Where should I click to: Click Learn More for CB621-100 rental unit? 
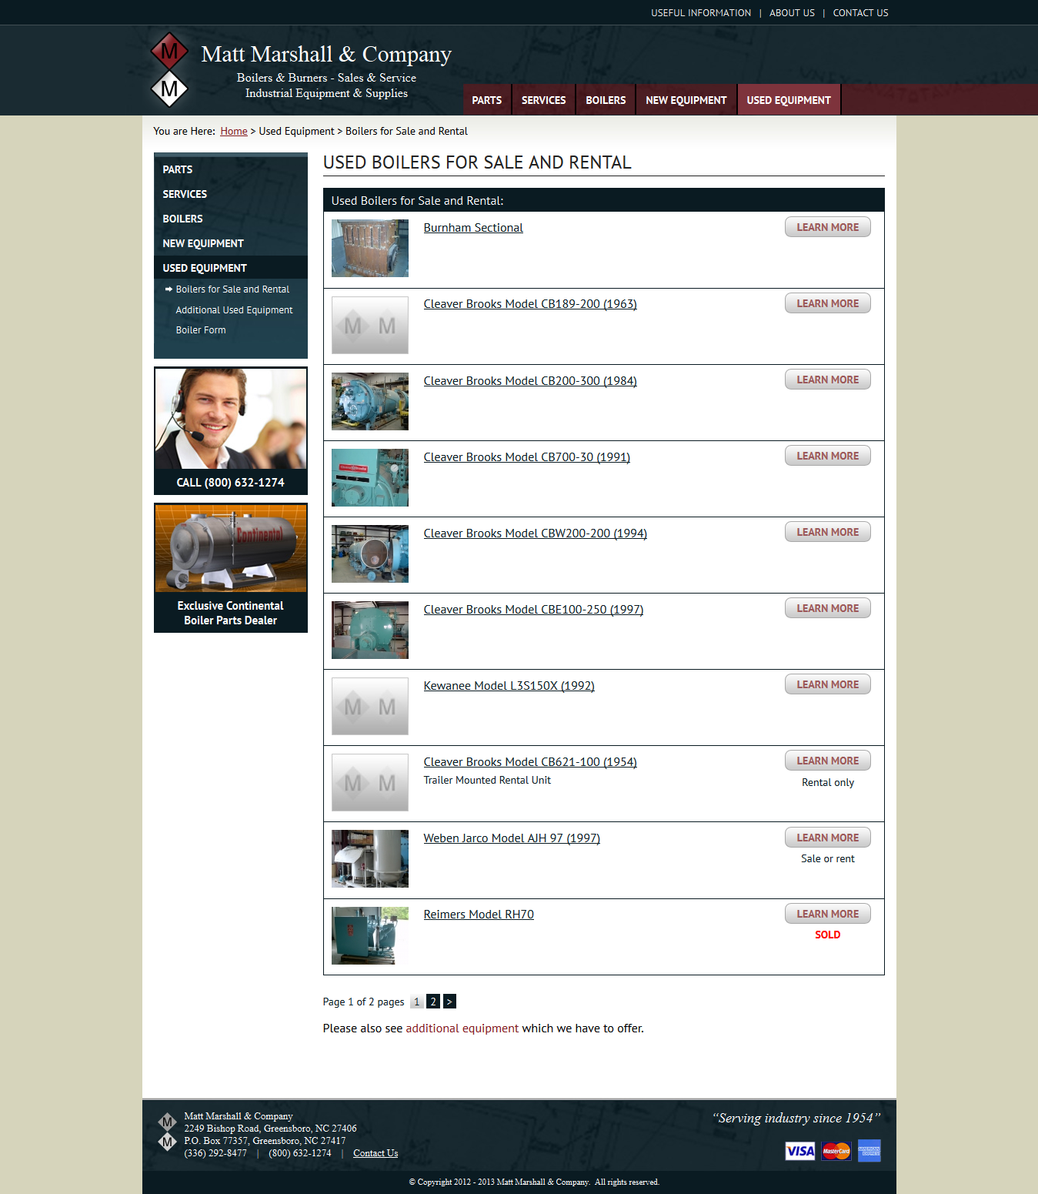[x=828, y=761]
